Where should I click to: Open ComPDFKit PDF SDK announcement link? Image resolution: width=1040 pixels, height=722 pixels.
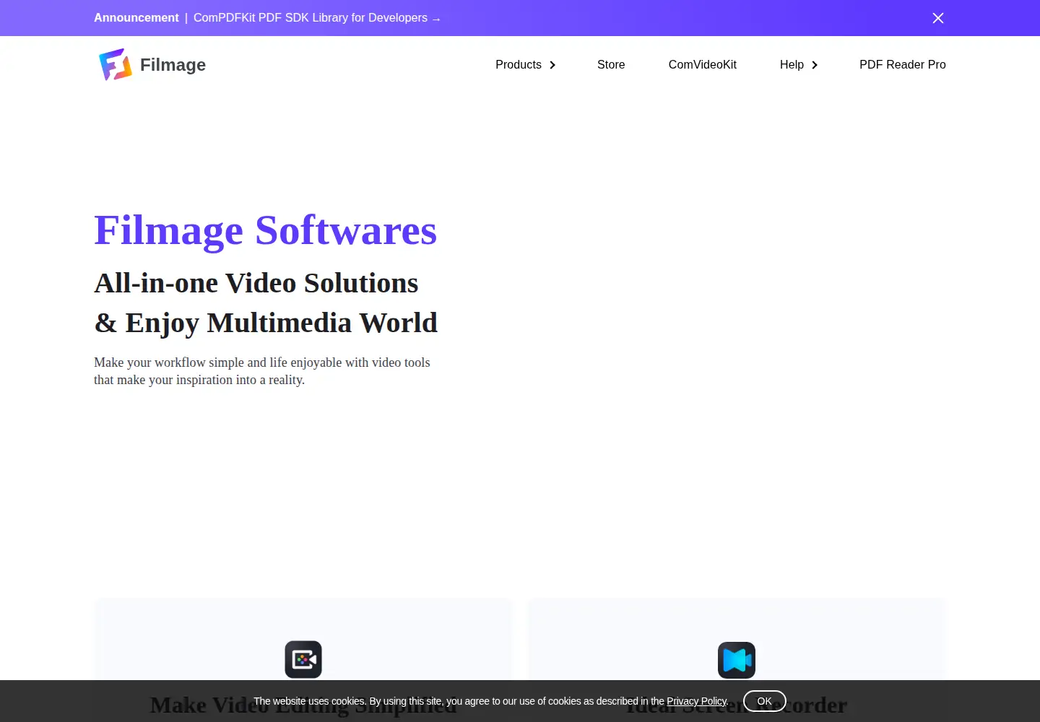pos(317,18)
